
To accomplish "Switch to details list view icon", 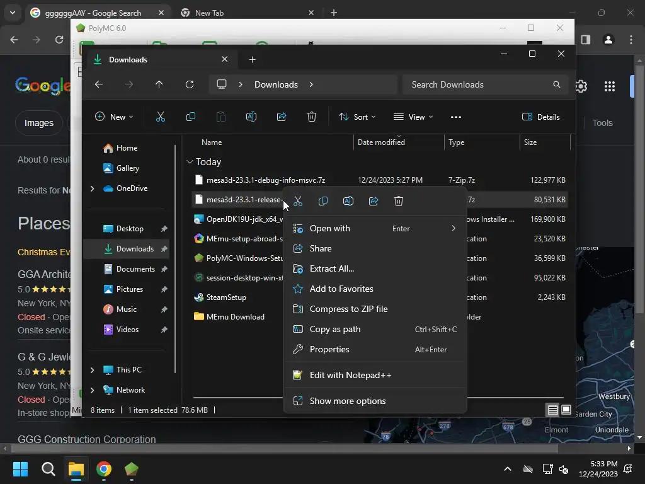I will coord(552,410).
